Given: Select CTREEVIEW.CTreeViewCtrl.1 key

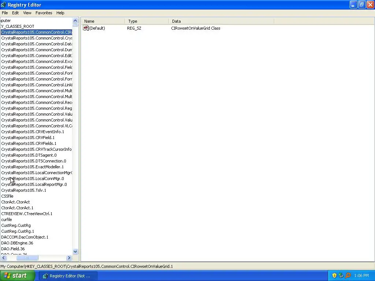Looking at the screenshot, I should [27, 214].
